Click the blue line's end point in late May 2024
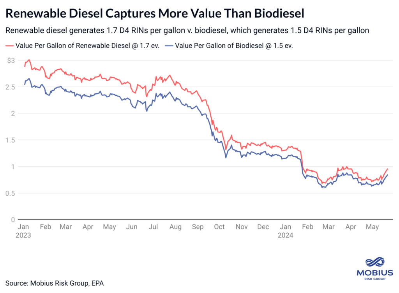 pyautogui.click(x=387, y=175)
